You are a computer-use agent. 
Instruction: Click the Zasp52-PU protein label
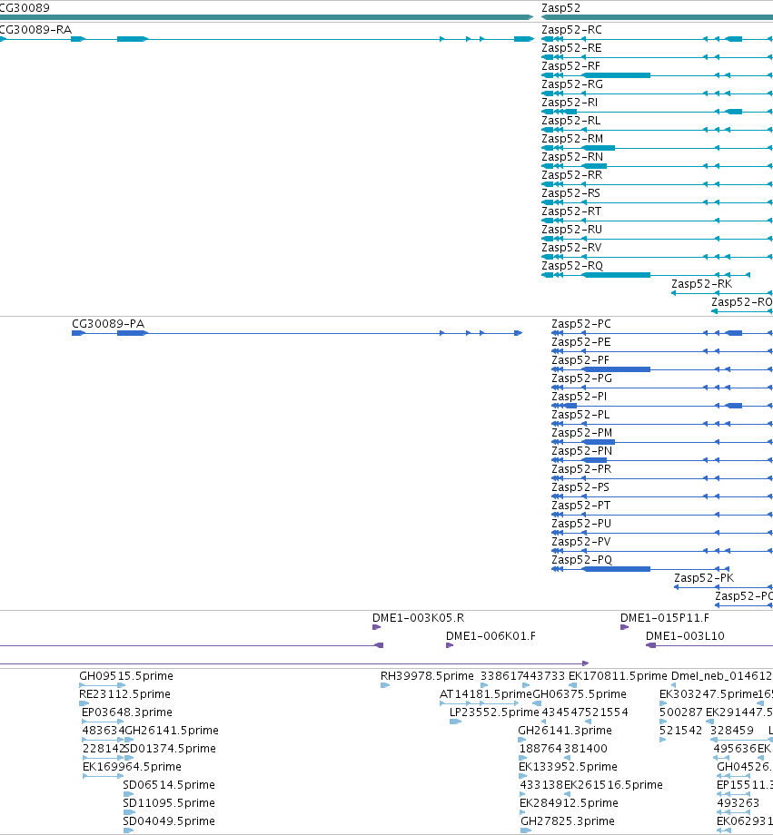(x=581, y=524)
